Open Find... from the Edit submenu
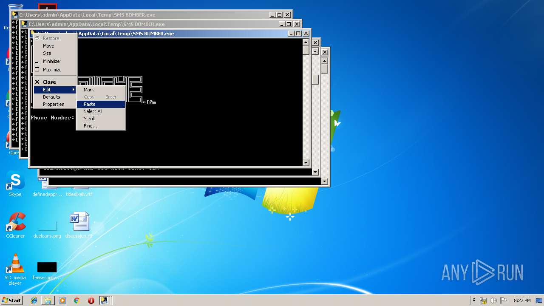Image resolution: width=544 pixels, height=306 pixels. tap(101, 126)
